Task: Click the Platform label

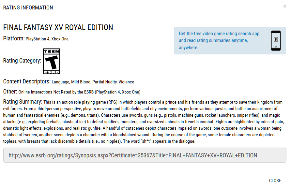Action: pos(14,38)
